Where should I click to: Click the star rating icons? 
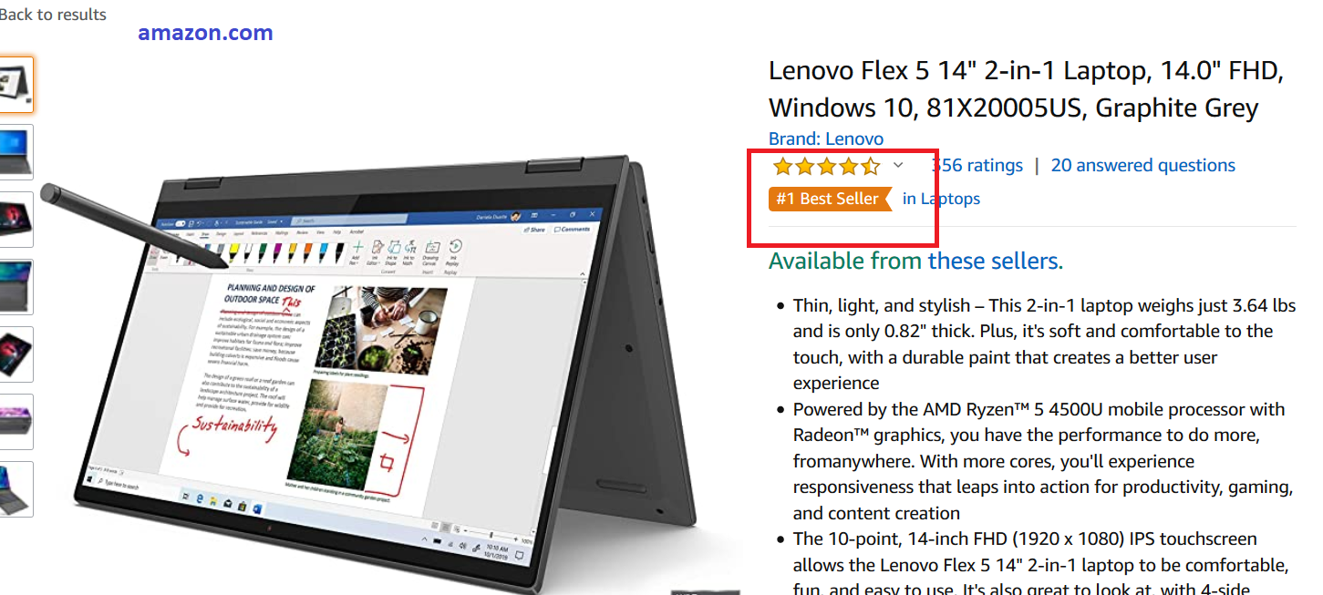(826, 166)
